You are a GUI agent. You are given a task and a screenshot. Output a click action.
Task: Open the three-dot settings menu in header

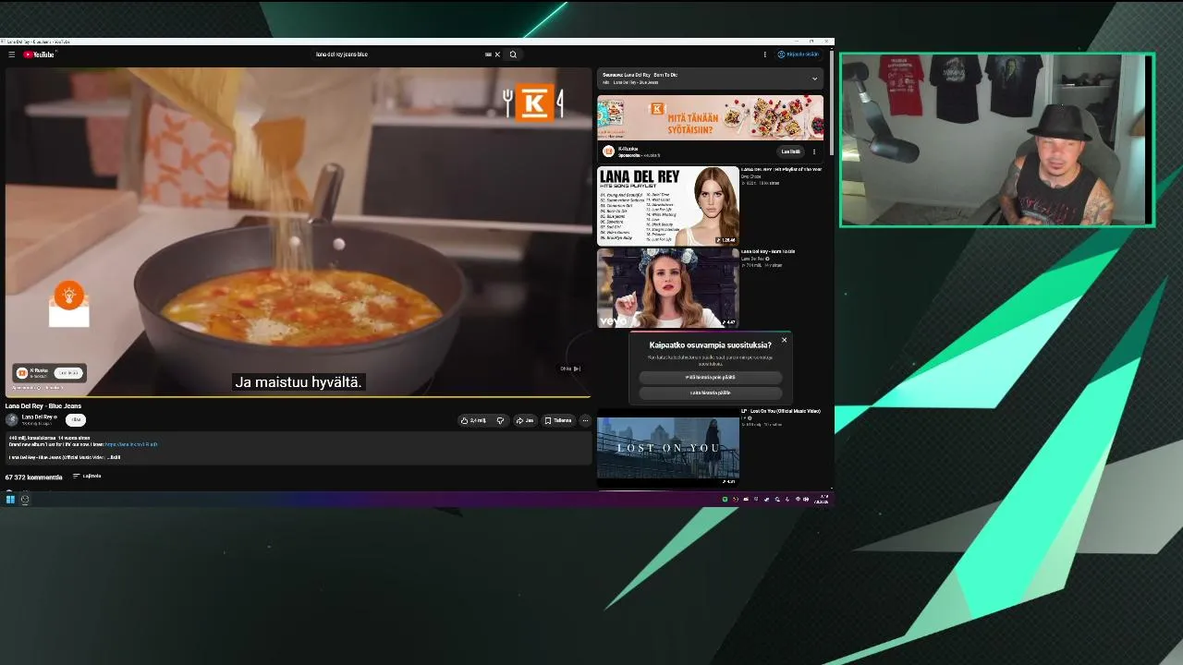764,54
